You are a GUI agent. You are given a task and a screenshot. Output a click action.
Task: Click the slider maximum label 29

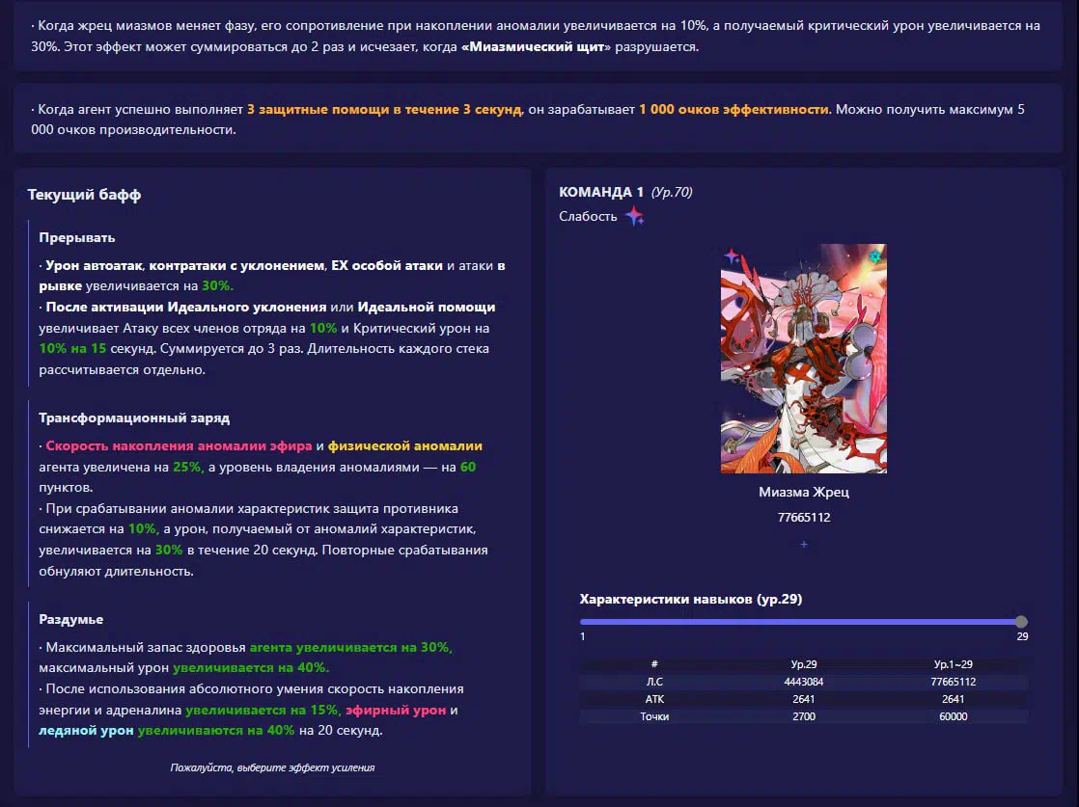1022,636
